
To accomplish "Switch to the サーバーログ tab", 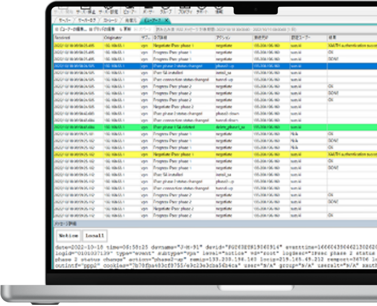I will [87, 20].
